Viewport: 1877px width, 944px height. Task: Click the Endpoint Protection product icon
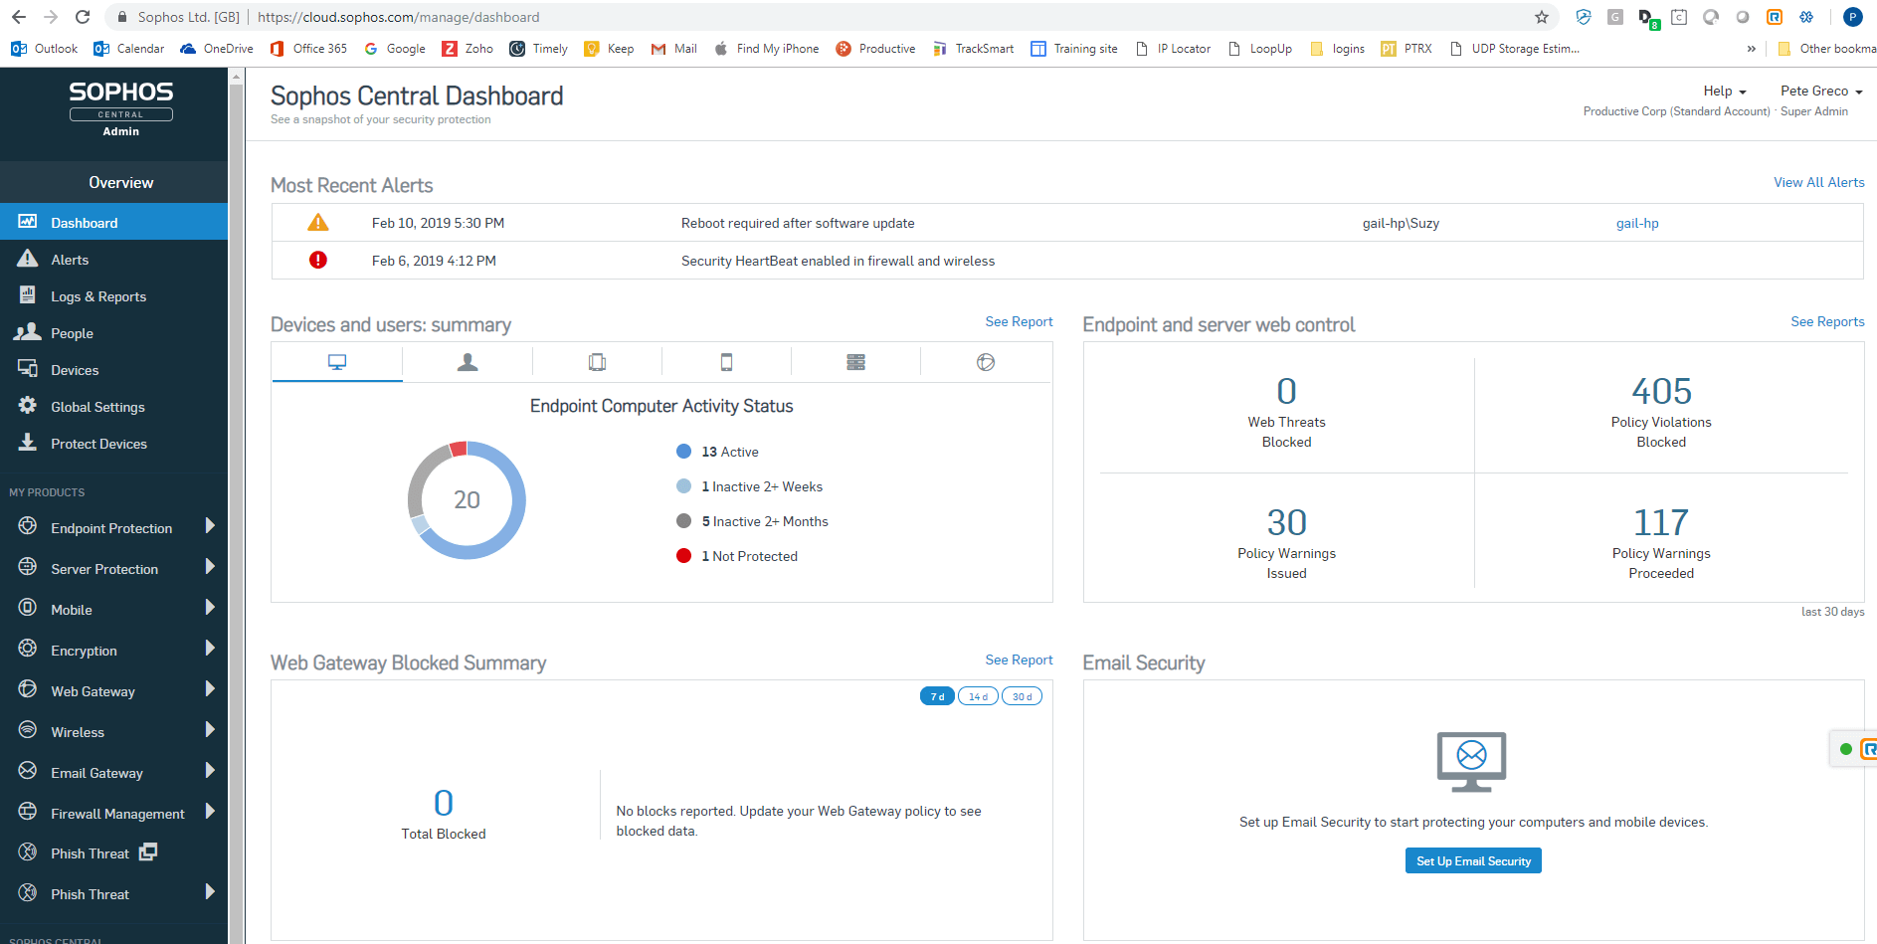(28, 526)
